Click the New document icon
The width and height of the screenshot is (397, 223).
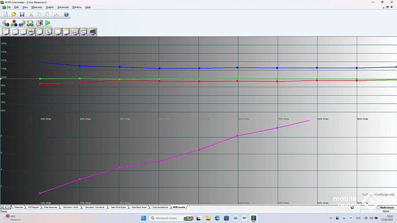pos(6,15)
